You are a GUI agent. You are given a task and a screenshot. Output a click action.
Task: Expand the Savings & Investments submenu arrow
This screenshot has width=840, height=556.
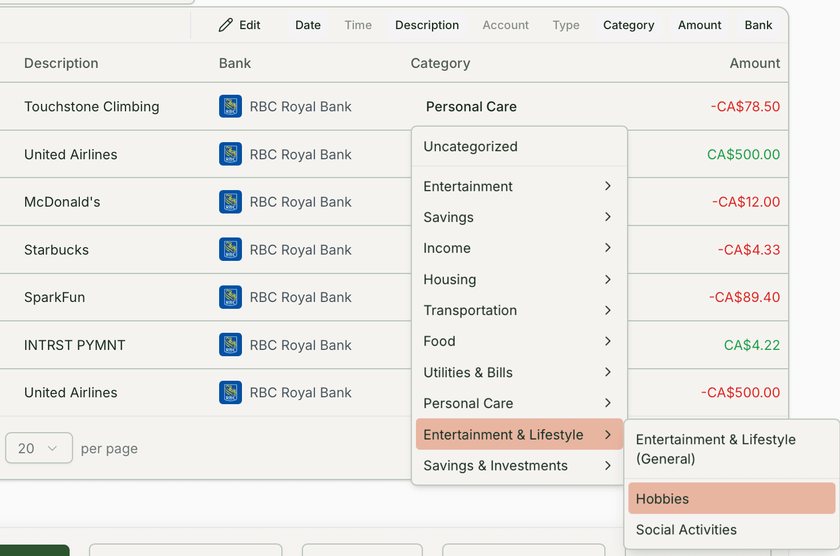tap(608, 465)
